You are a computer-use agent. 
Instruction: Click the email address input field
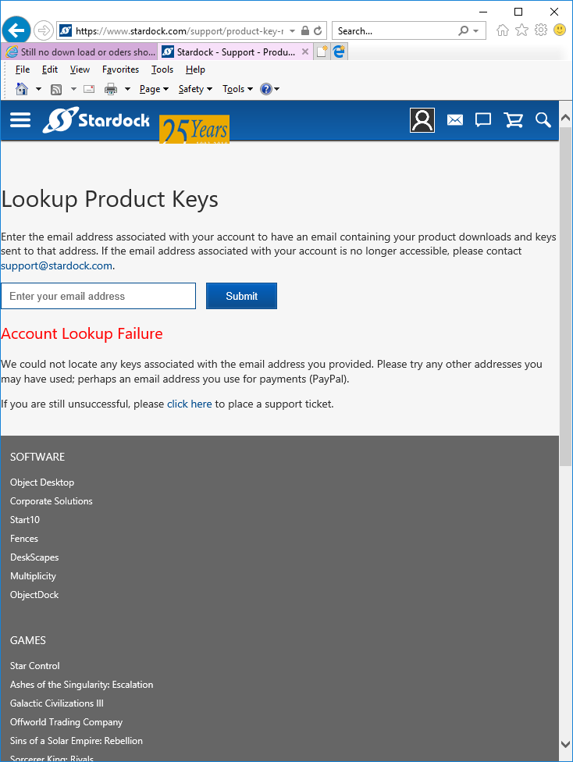pyautogui.click(x=98, y=296)
